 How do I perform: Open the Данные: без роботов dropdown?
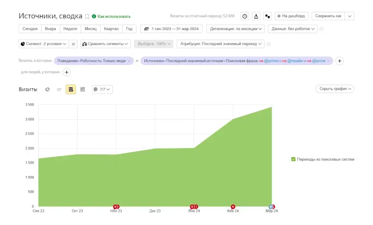tap(294, 29)
